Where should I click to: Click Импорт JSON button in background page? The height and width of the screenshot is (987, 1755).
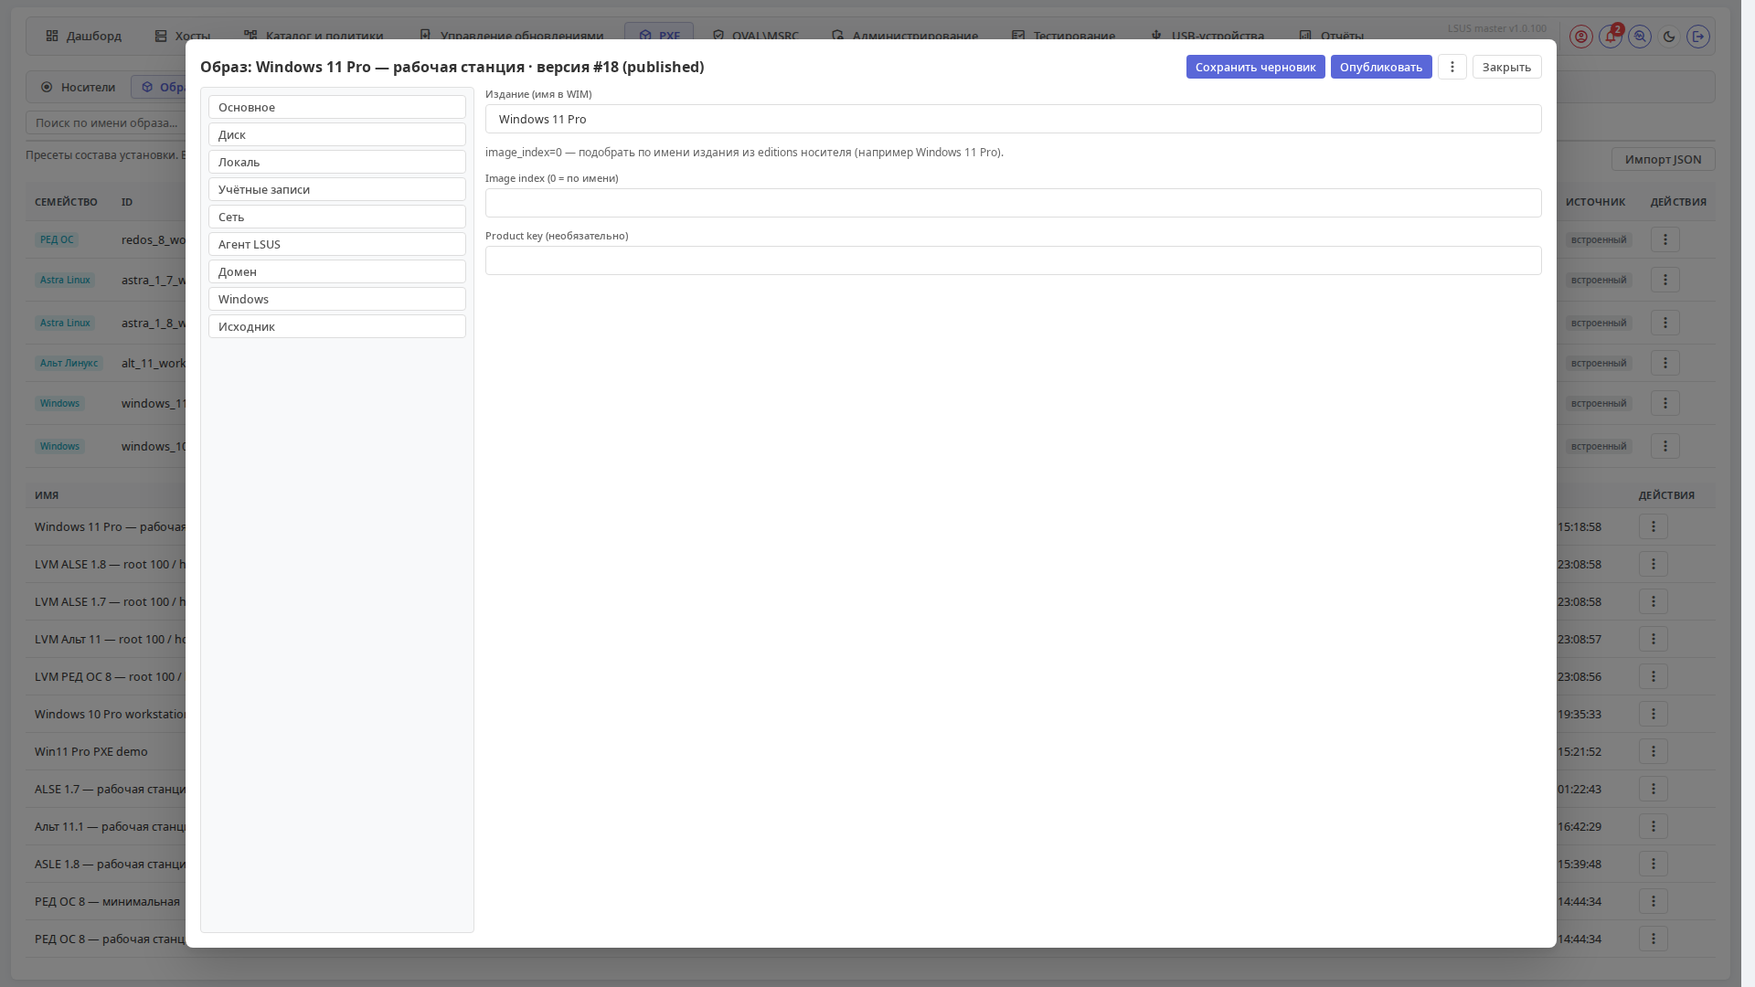coord(1664,159)
